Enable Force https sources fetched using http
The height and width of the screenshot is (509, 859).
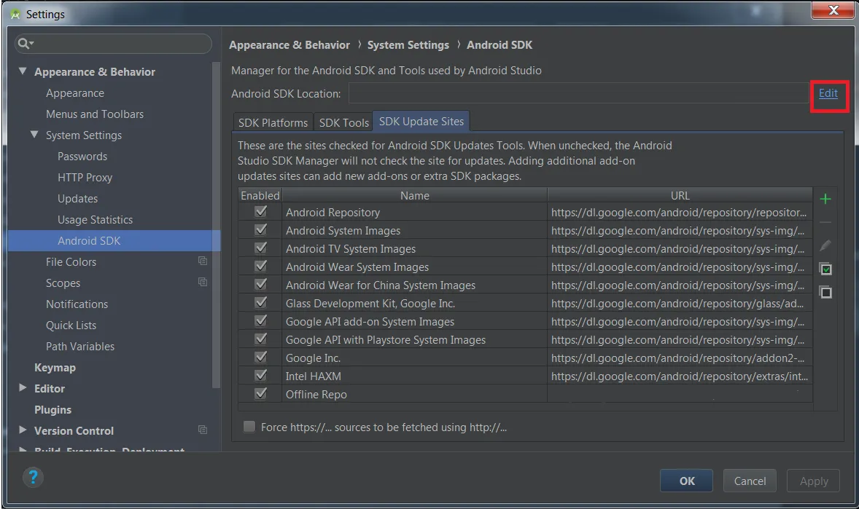[249, 427]
